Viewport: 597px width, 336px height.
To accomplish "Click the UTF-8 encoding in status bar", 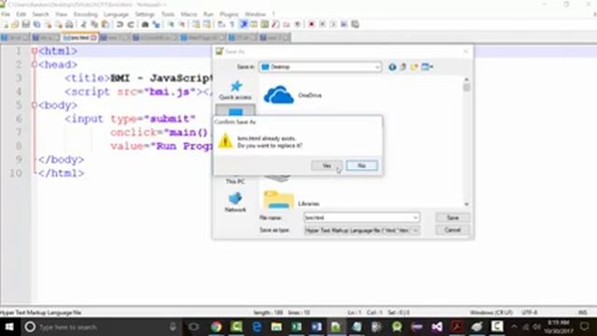I will coord(529,313).
